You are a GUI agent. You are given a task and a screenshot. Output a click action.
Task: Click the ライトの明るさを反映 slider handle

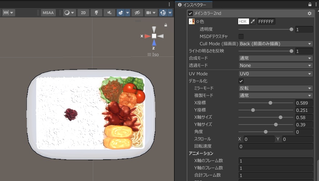[x=291, y=51]
